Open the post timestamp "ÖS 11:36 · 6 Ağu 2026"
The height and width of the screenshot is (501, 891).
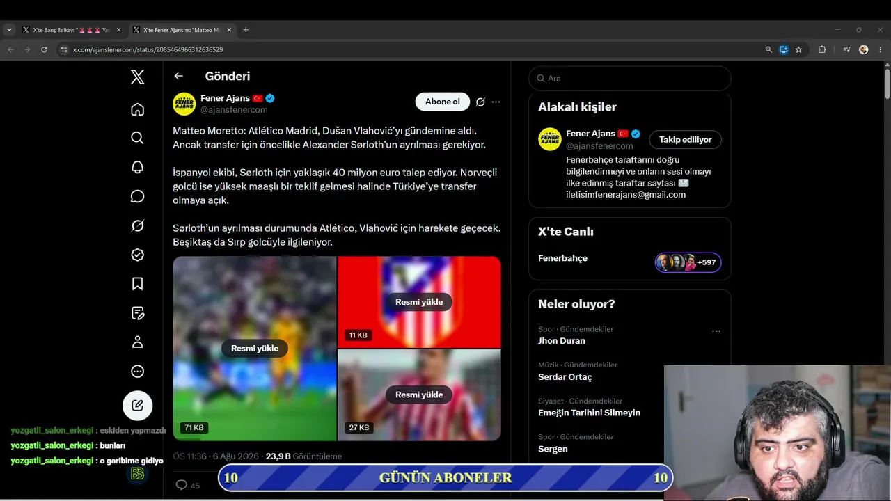tap(216, 456)
